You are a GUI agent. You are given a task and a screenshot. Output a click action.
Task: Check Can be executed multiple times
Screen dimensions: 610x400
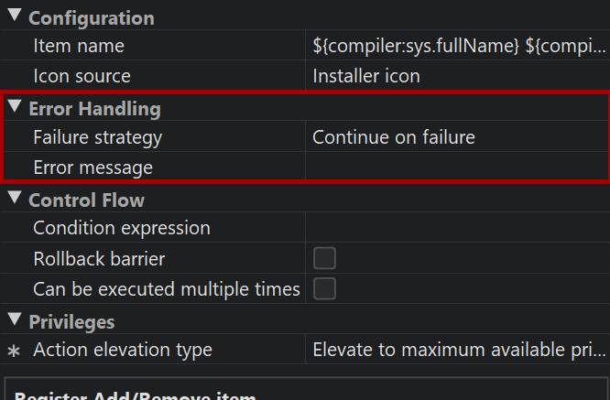[x=324, y=289]
